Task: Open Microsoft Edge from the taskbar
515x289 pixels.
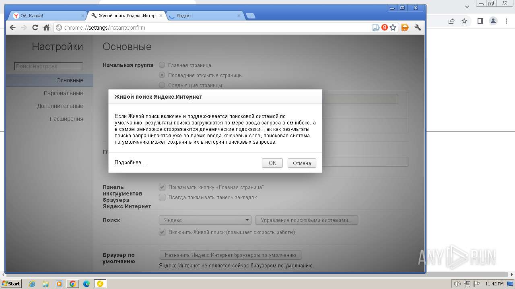Action: coord(87,284)
